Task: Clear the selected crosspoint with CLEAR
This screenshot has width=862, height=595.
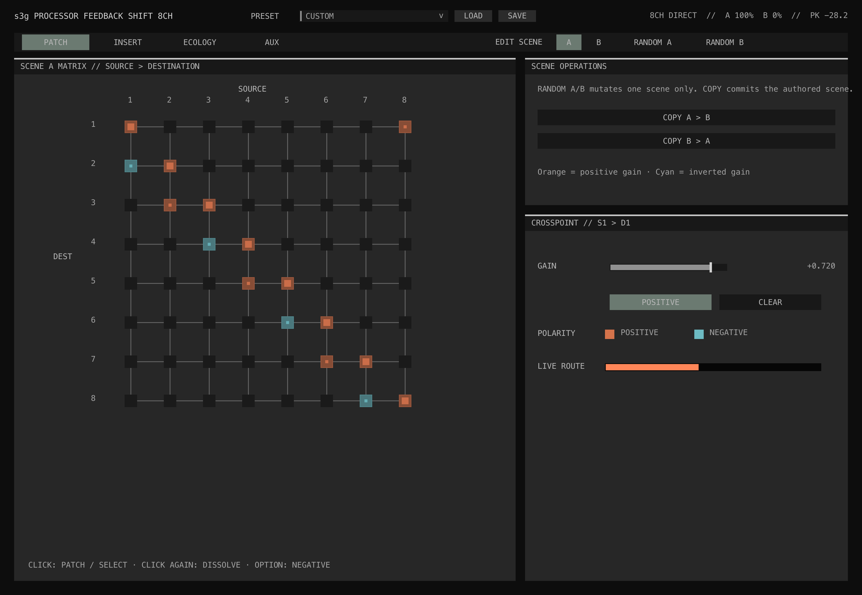Action: pos(770,302)
